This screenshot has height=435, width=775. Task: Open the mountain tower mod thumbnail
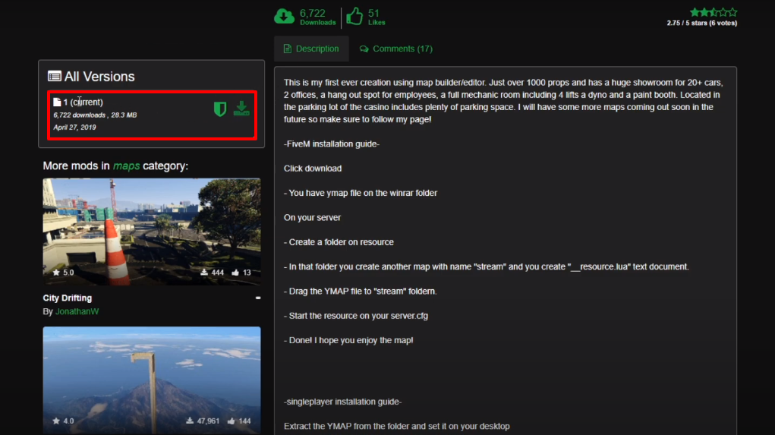click(152, 380)
